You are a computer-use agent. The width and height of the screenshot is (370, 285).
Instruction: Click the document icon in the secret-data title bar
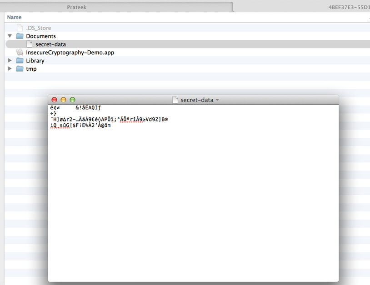coord(175,100)
